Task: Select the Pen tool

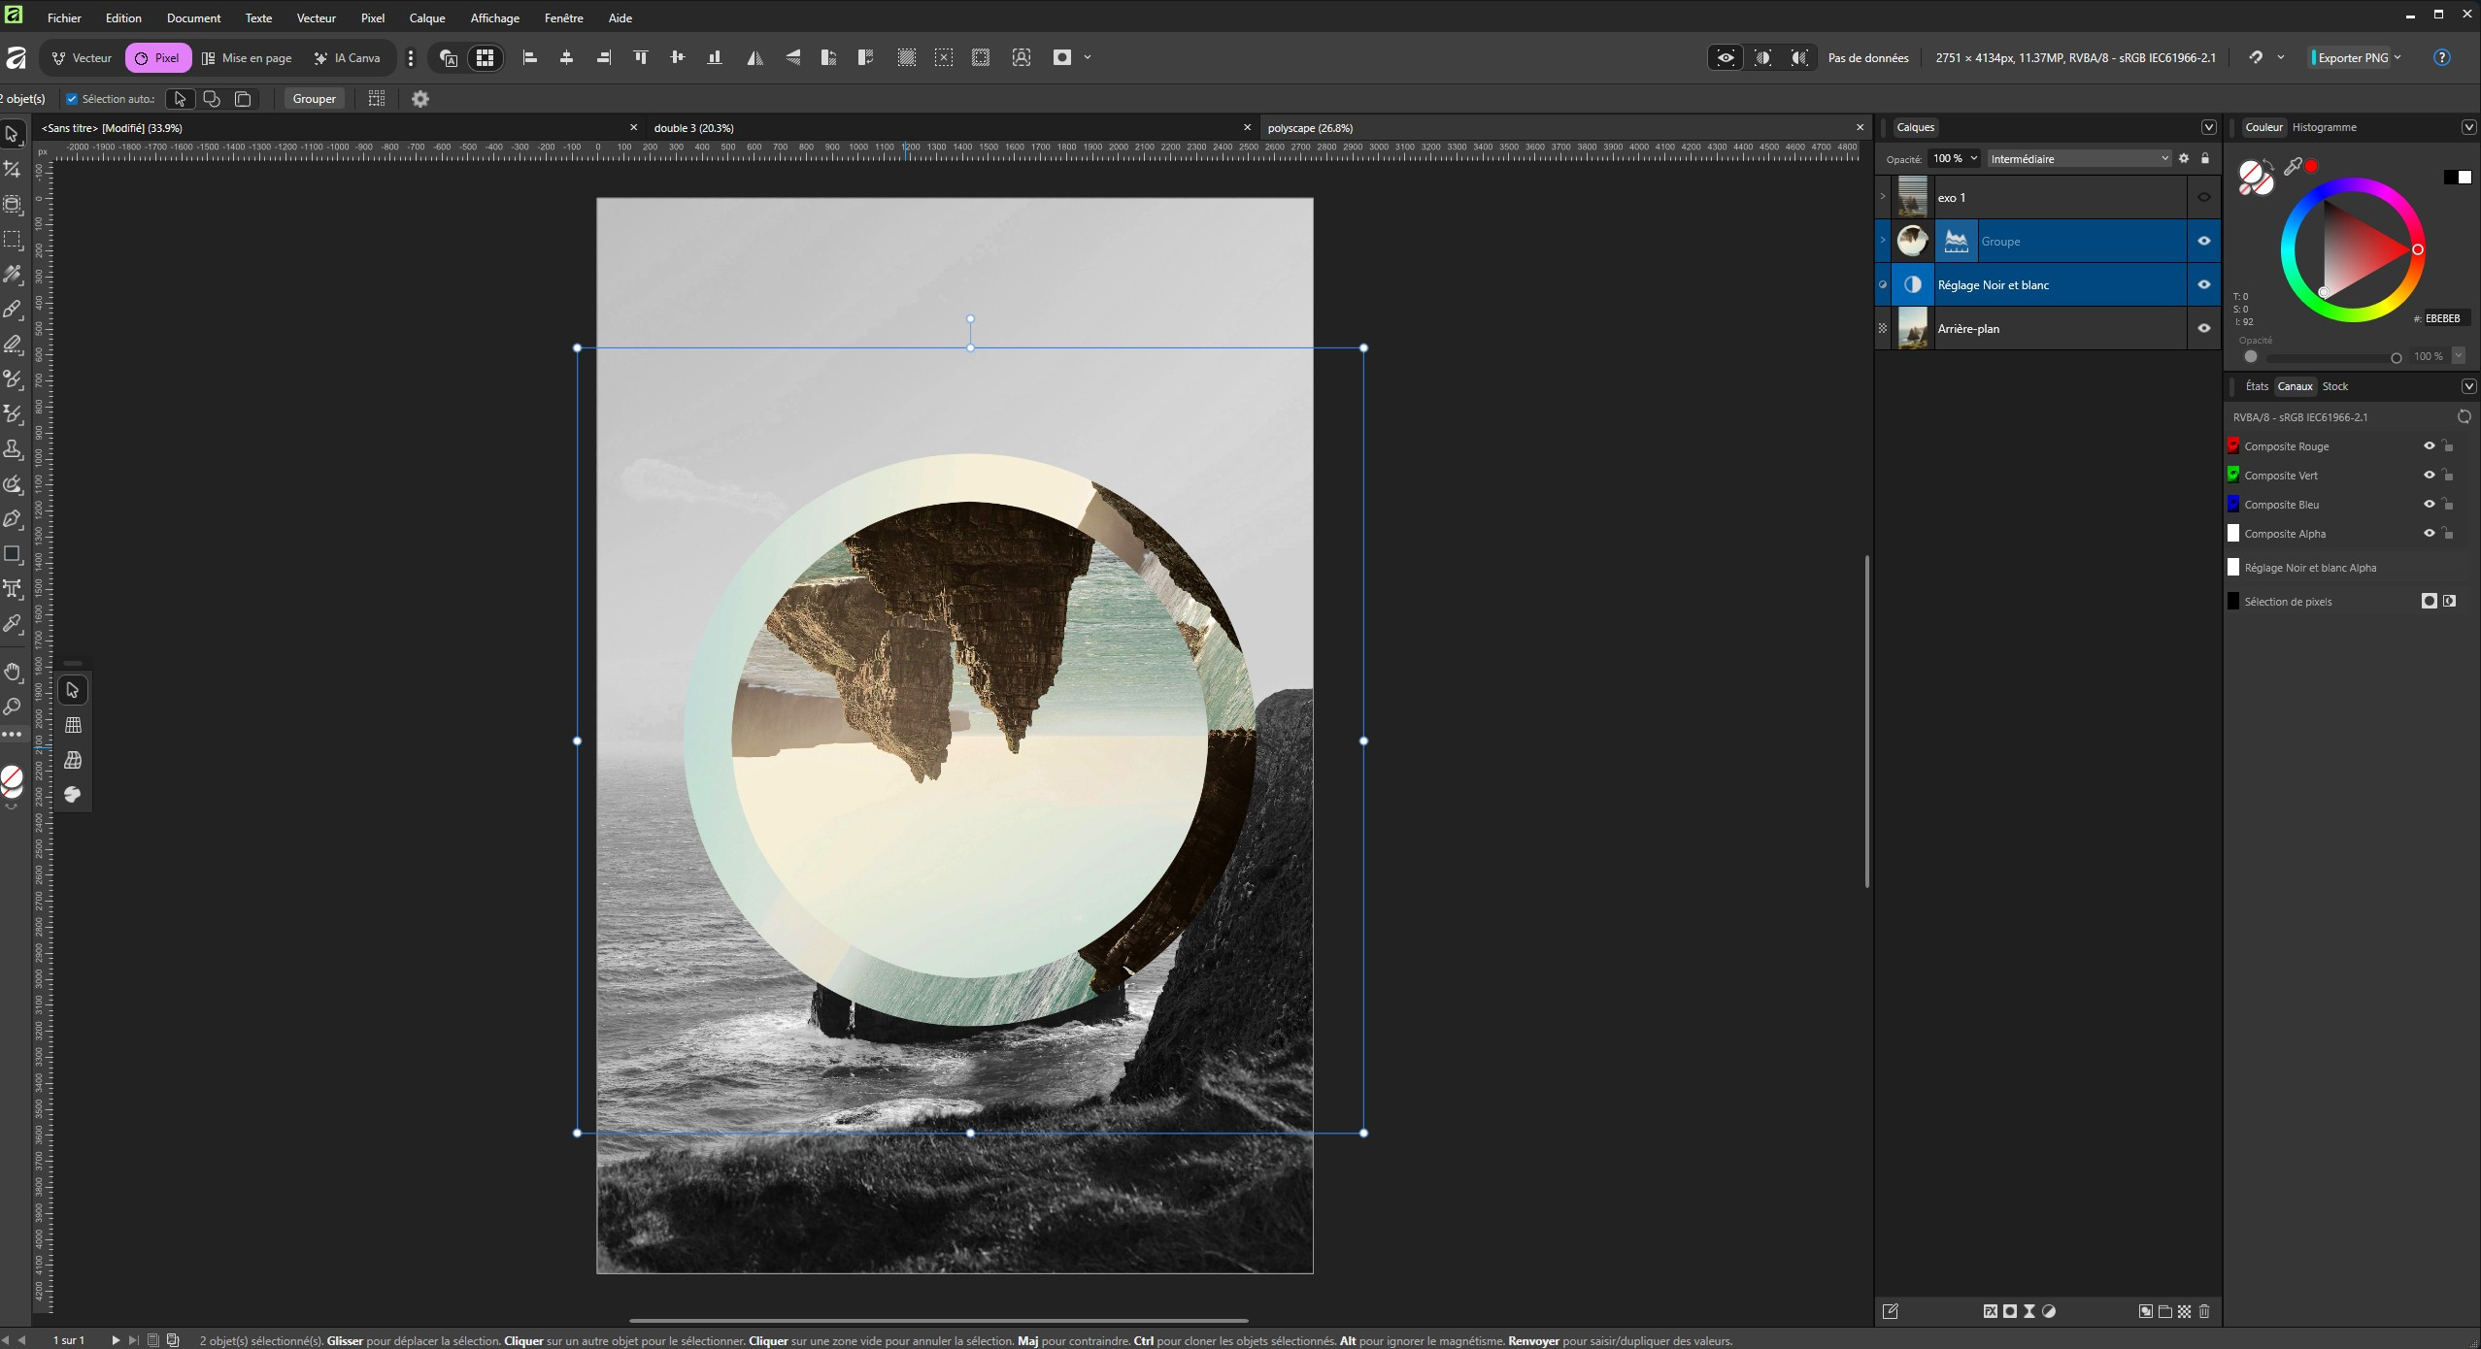Action: pyautogui.click(x=13, y=519)
